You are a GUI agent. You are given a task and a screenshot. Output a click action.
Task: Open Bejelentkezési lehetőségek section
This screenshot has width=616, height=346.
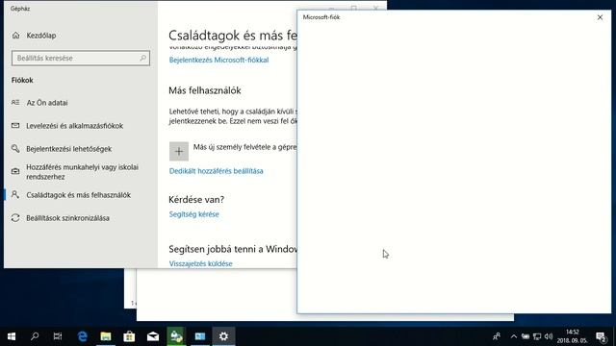[x=68, y=149]
